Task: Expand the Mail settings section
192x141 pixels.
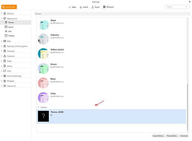Action: (2, 41)
